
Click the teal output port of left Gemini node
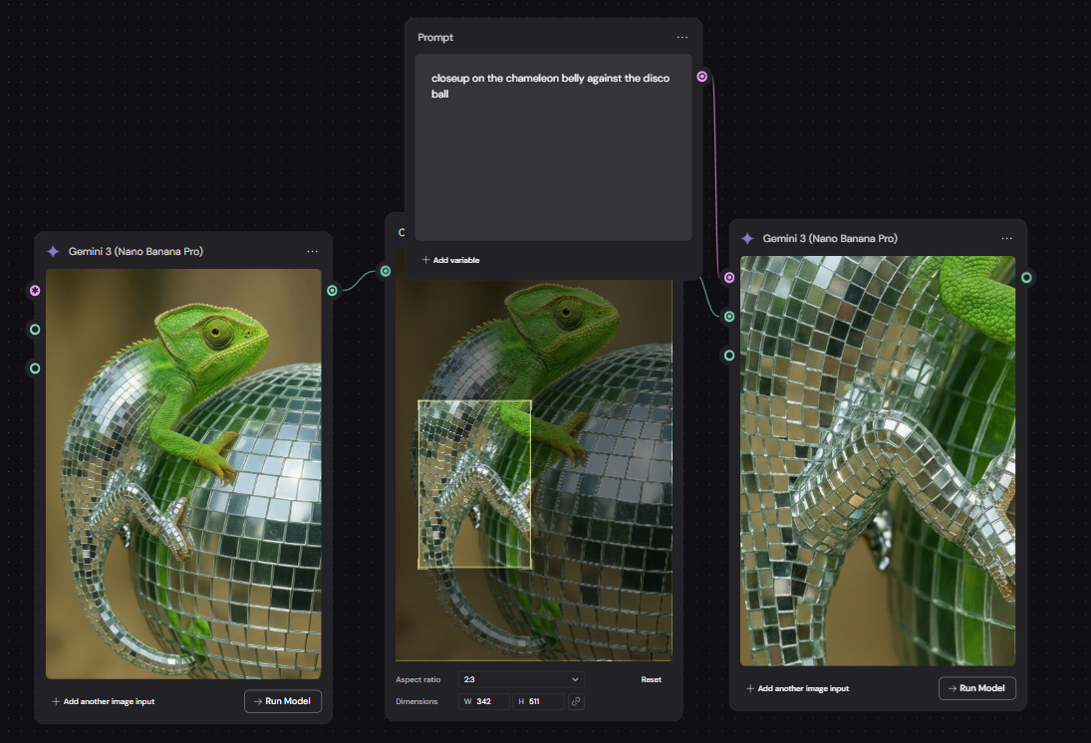333,291
